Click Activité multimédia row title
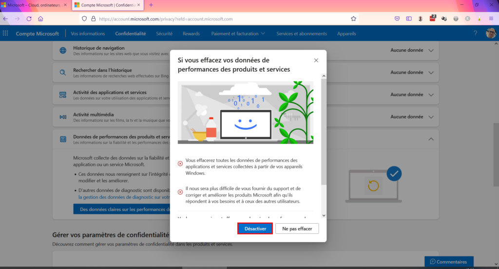This screenshot has width=499, height=269. coord(93,115)
